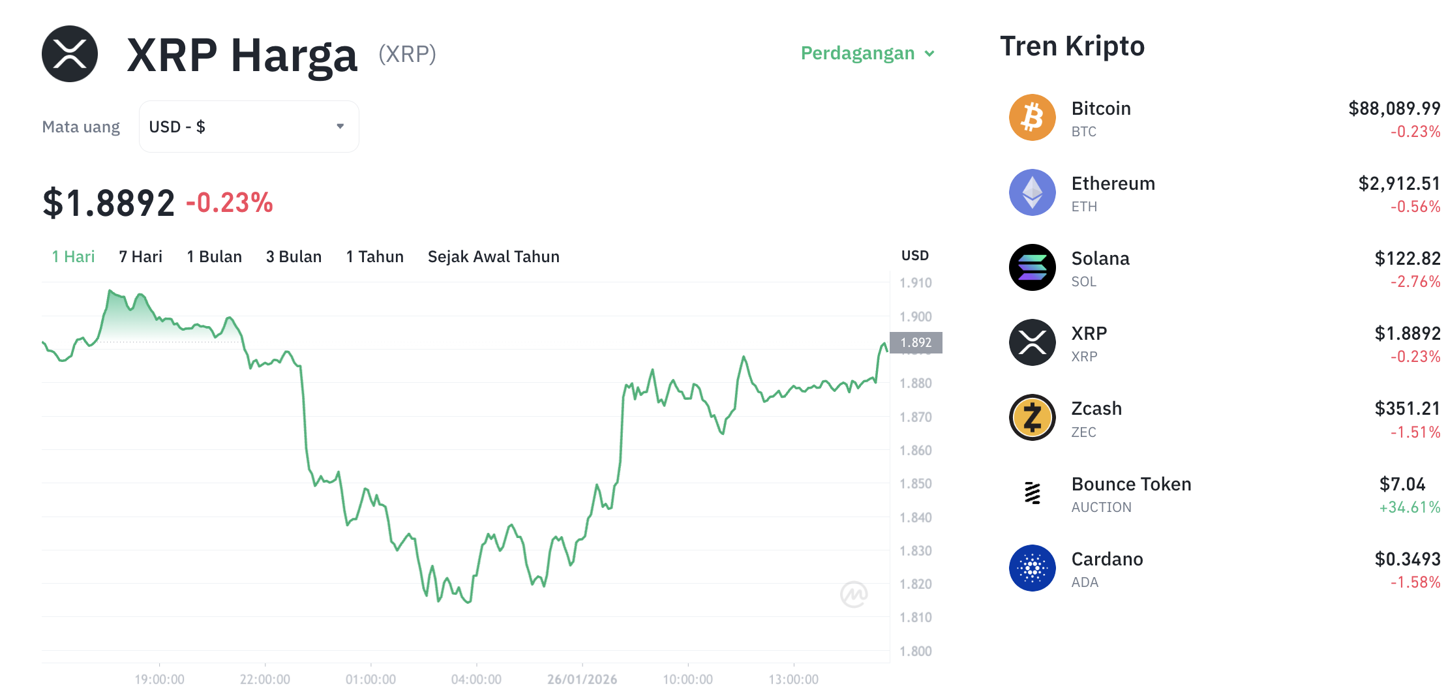Click the Solana icon
Image resolution: width=1448 pixels, height=690 pixels.
pos(1033,267)
